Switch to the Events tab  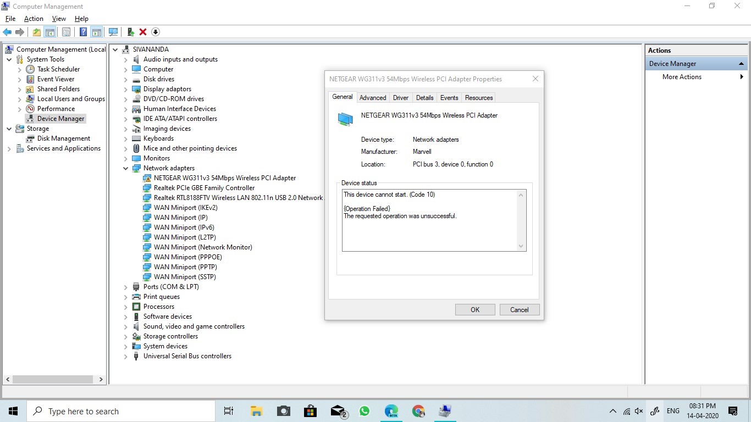(x=449, y=98)
